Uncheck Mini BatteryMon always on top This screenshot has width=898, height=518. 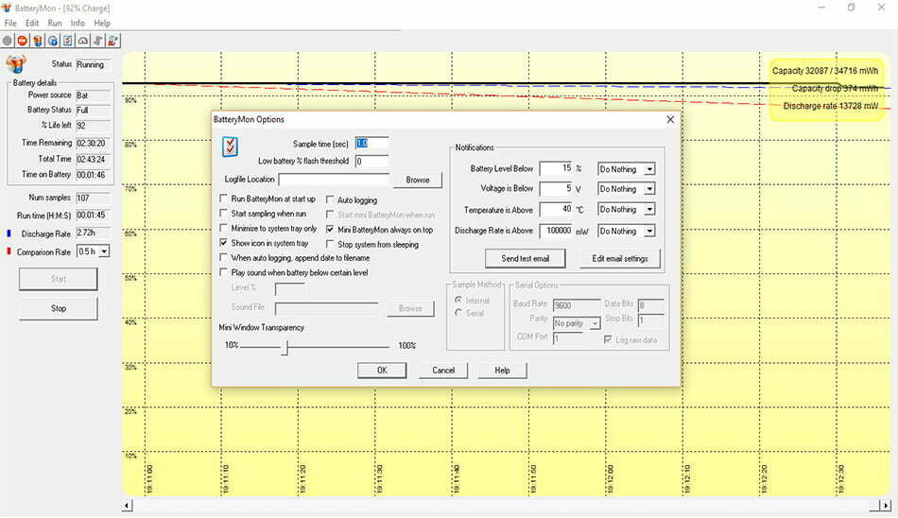330,229
